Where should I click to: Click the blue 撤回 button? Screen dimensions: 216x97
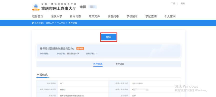tap(108, 37)
